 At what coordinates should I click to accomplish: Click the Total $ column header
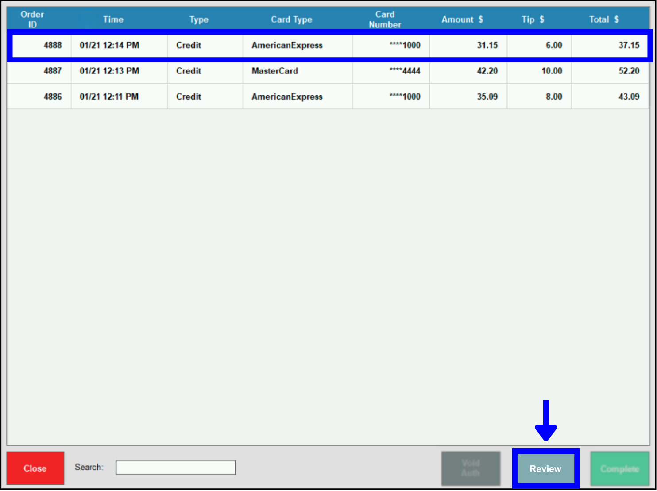(x=604, y=19)
